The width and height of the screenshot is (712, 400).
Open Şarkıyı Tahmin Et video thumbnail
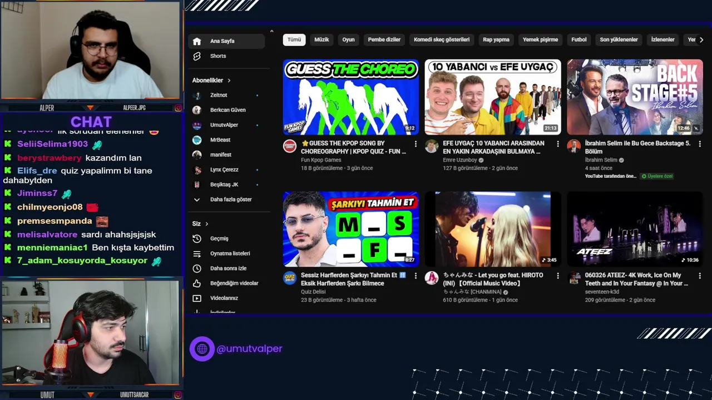click(351, 229)
